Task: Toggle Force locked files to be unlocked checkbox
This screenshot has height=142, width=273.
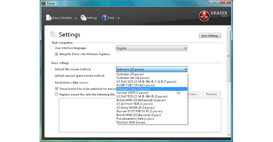Action: 57,89
